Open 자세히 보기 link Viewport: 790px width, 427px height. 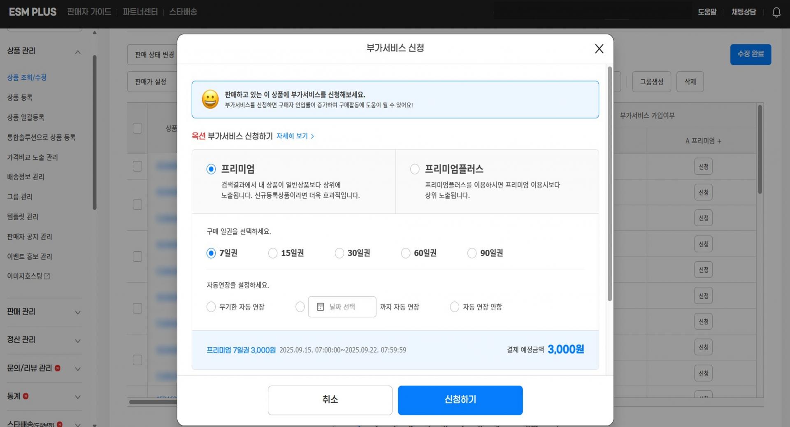point(295,136)
